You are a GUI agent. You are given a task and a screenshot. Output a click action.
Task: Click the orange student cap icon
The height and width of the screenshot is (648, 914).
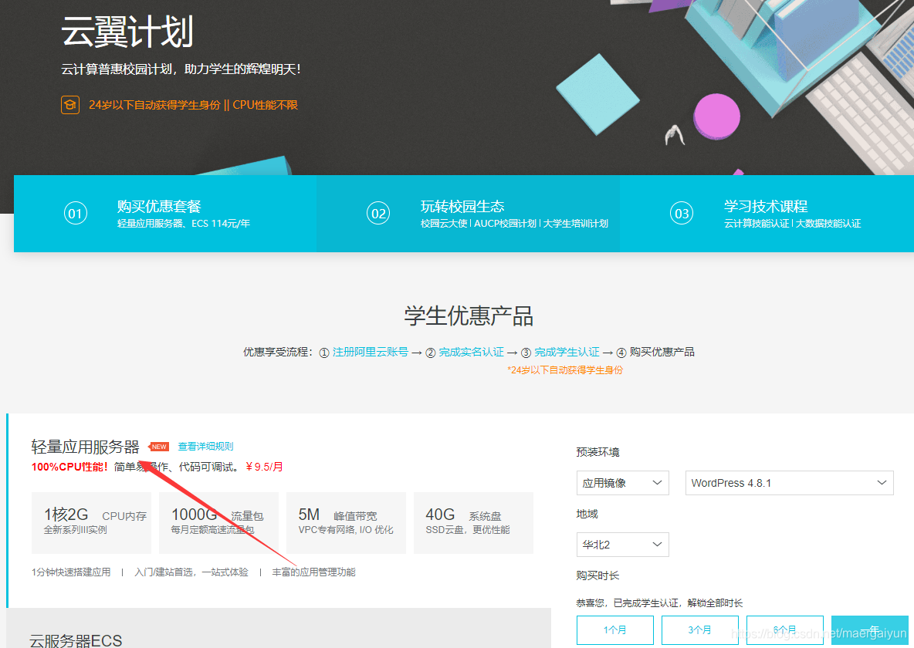point(70,105)
